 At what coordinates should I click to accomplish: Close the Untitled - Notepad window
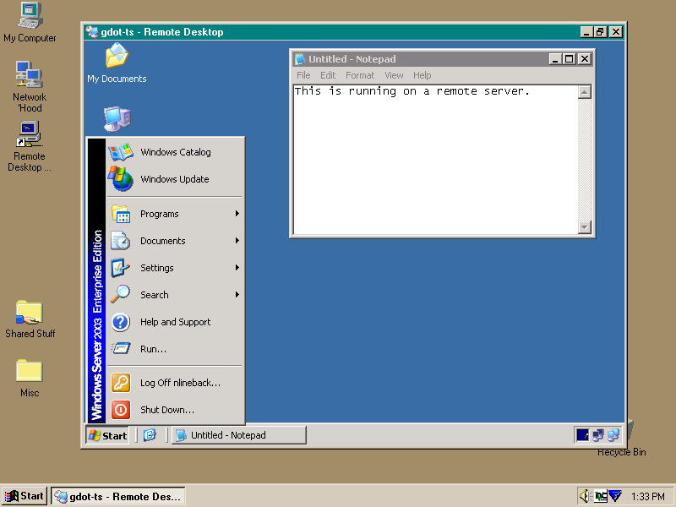(584, 59)
